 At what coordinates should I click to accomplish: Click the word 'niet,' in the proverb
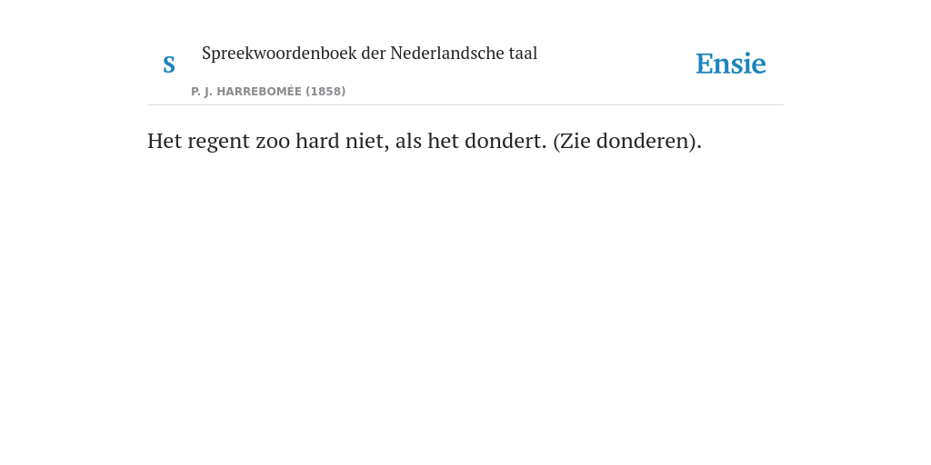pos(367,141)
